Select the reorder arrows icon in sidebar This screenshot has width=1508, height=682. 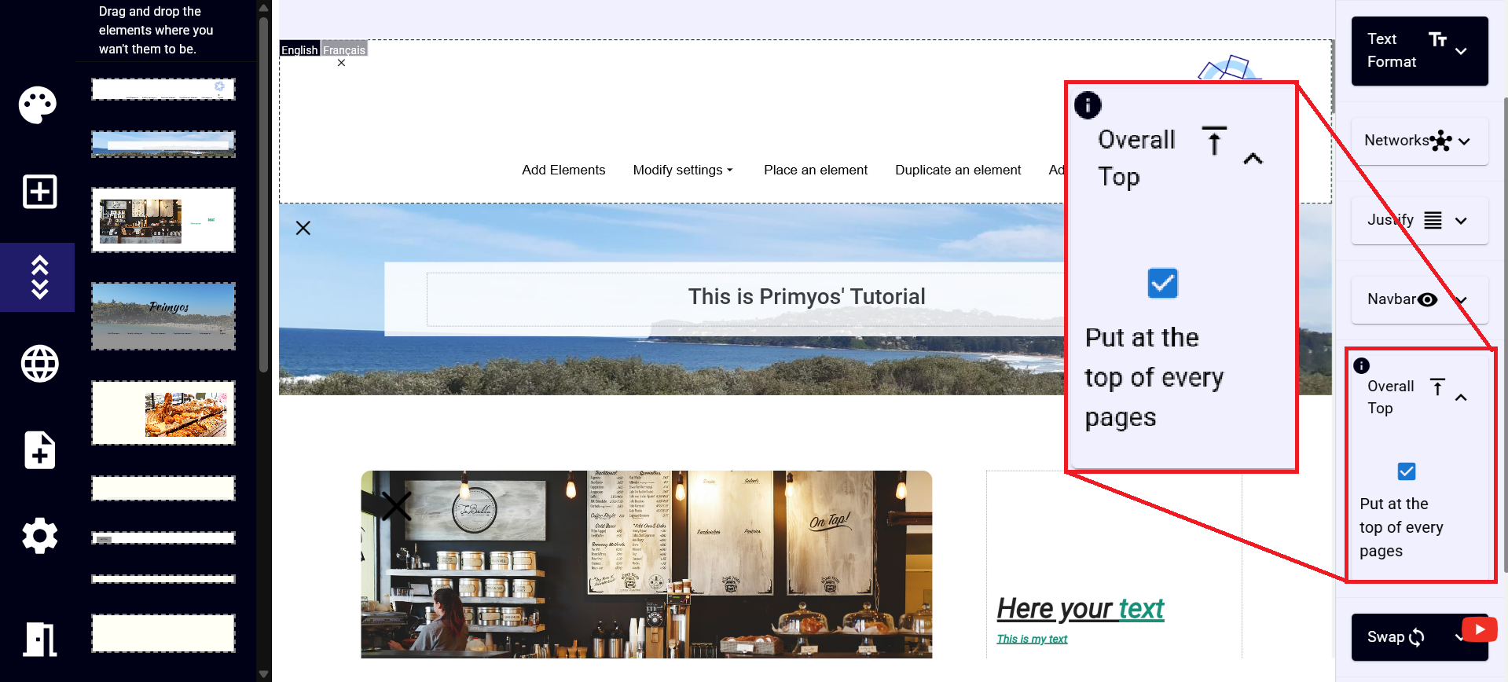[39, 277]
